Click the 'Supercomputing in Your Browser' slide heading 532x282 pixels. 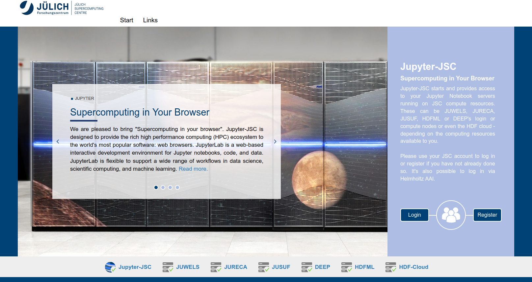pyautogui.click(x=140, y=112)
